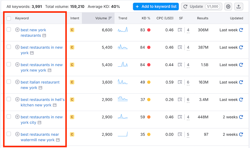Click the red KD dot for 83 difficulty
This screenshot has width=250, height=148.
(149, 30)
